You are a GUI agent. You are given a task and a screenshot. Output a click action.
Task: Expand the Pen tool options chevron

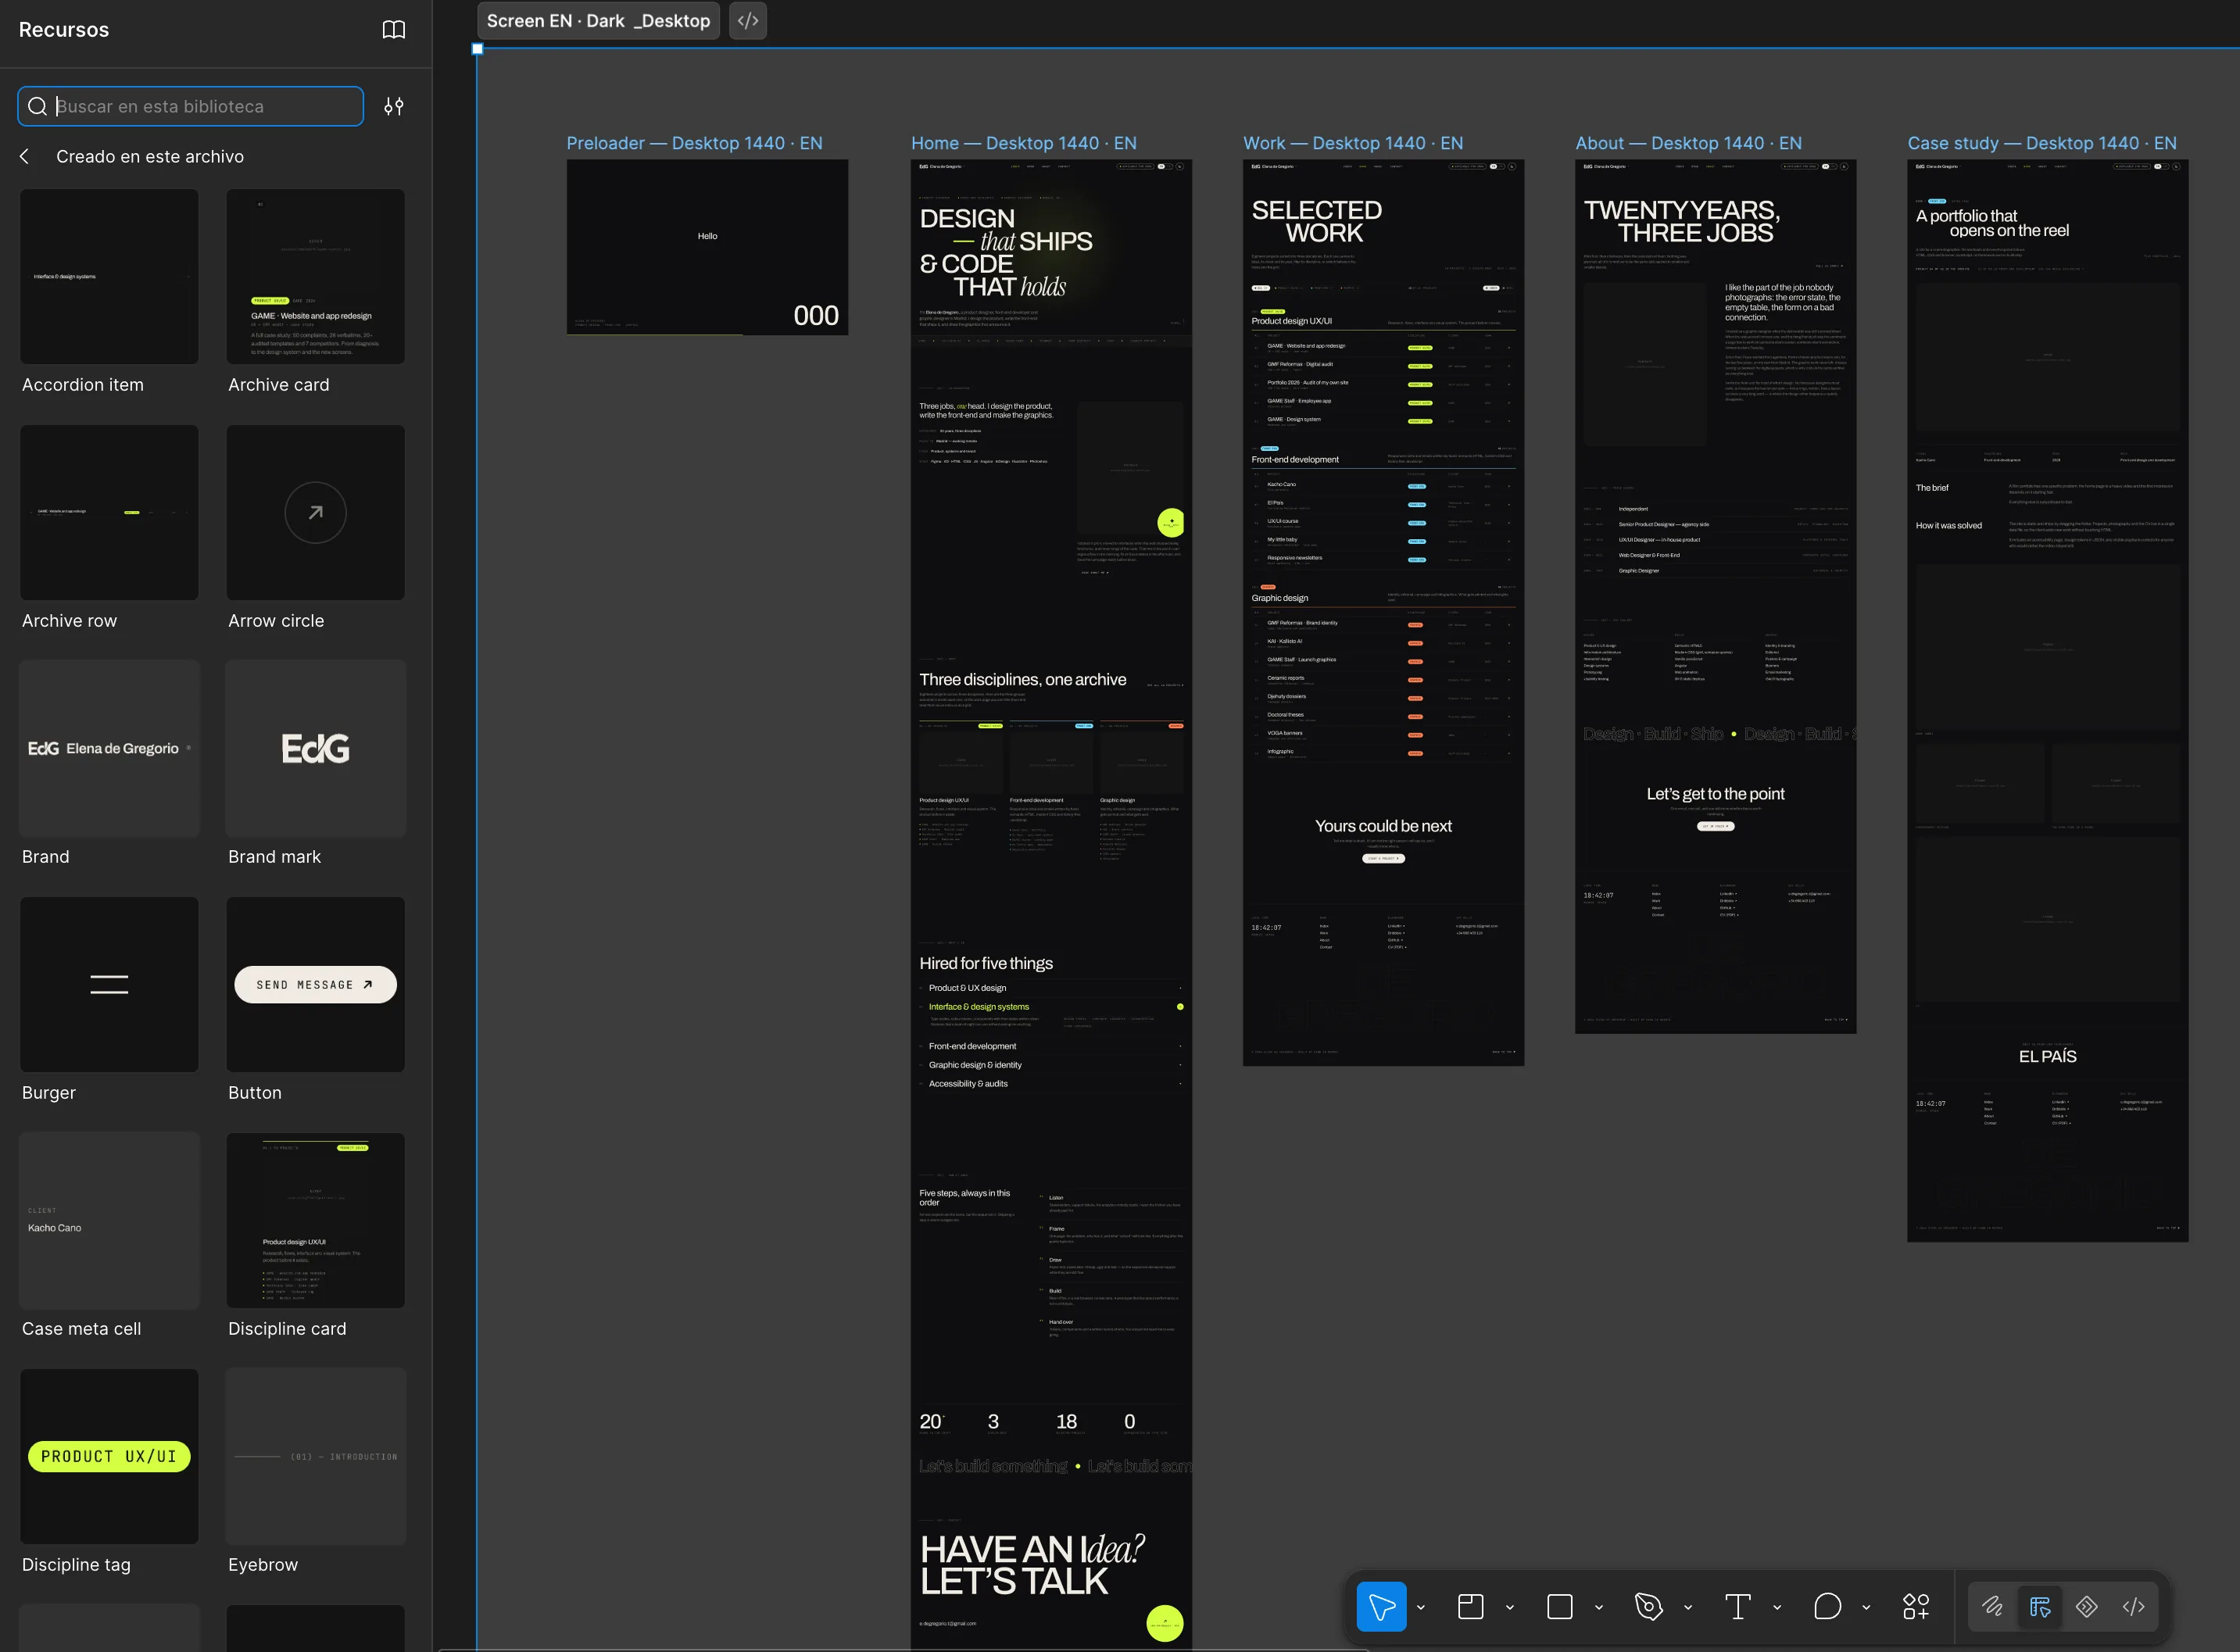click(1688, 1607)
